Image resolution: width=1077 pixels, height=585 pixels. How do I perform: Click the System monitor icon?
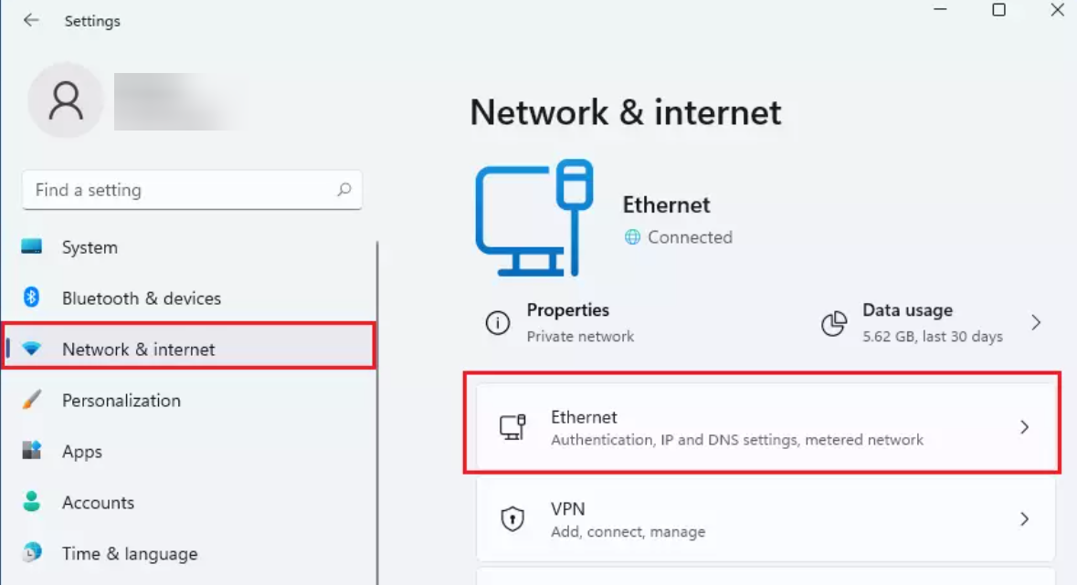tap(32, 247)
